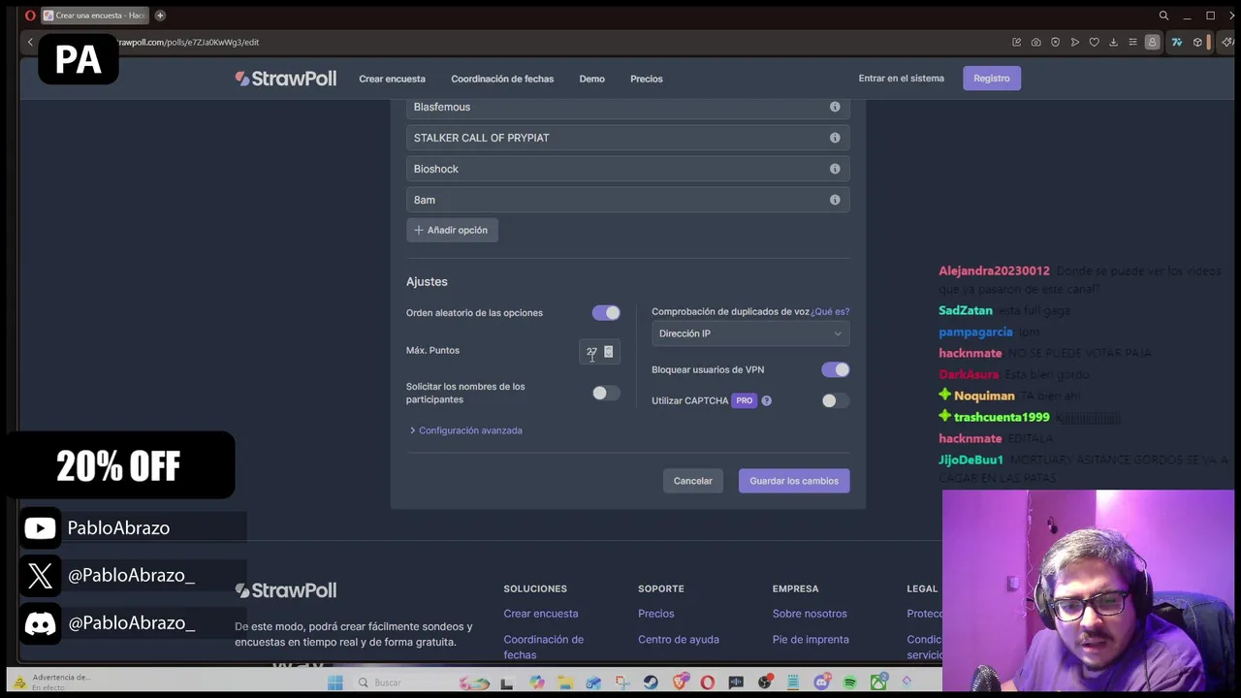Open footer Pie de imprenta link
Screen dimensions: 1241x698
(811, 639)
